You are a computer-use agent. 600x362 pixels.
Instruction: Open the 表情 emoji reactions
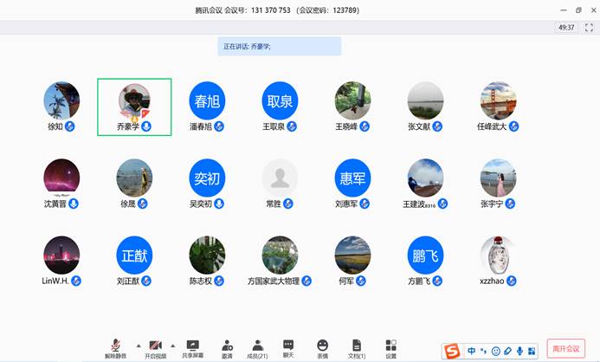[322, 347]
